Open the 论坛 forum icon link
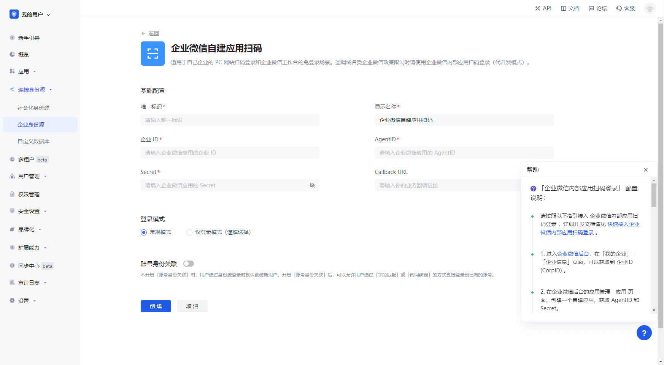664x365 pixels. point(591,8)
